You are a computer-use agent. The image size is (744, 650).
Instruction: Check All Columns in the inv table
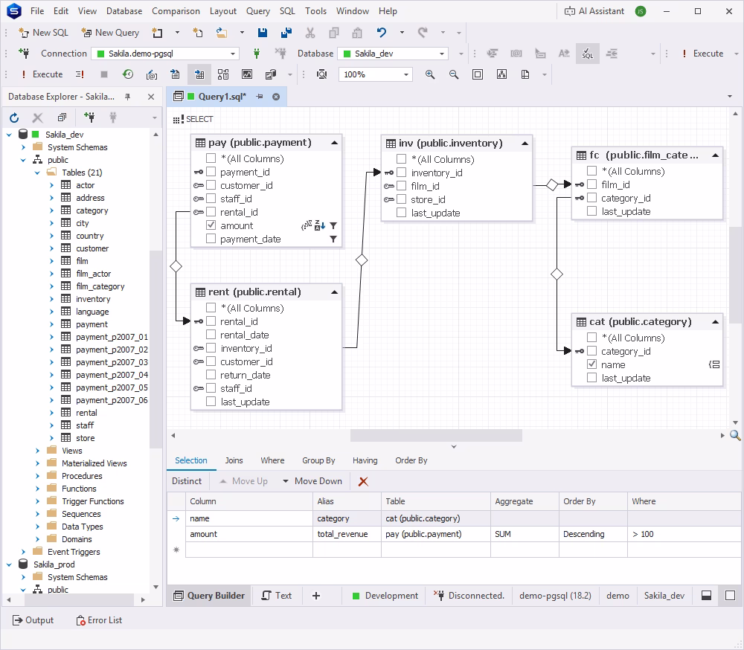click(402, 159)
